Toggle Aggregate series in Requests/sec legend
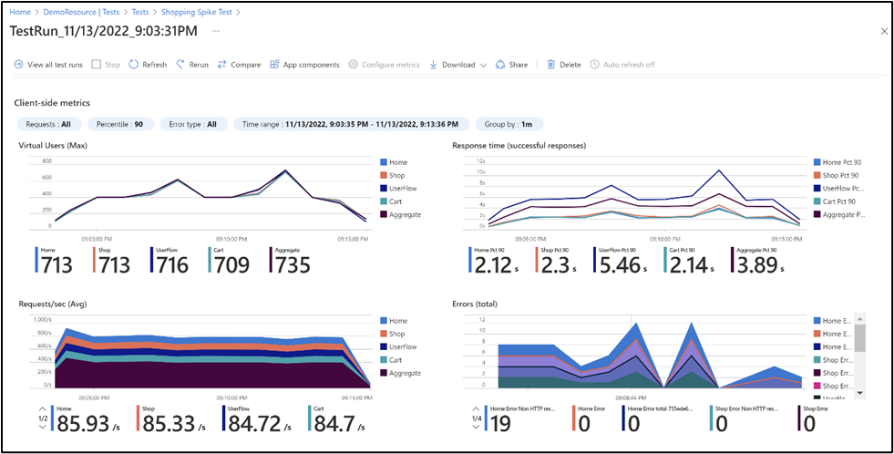This screenshot has height=454, width=894. (x=400, y=373)
